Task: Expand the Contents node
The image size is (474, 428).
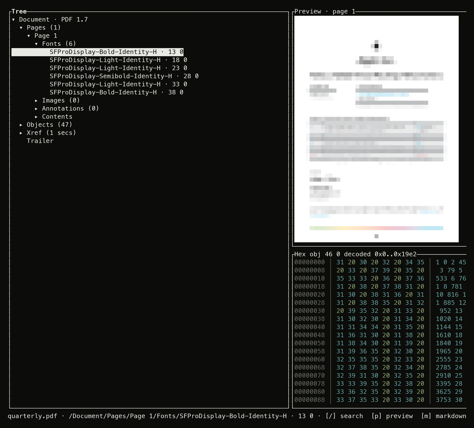Action: click(36, 117)
